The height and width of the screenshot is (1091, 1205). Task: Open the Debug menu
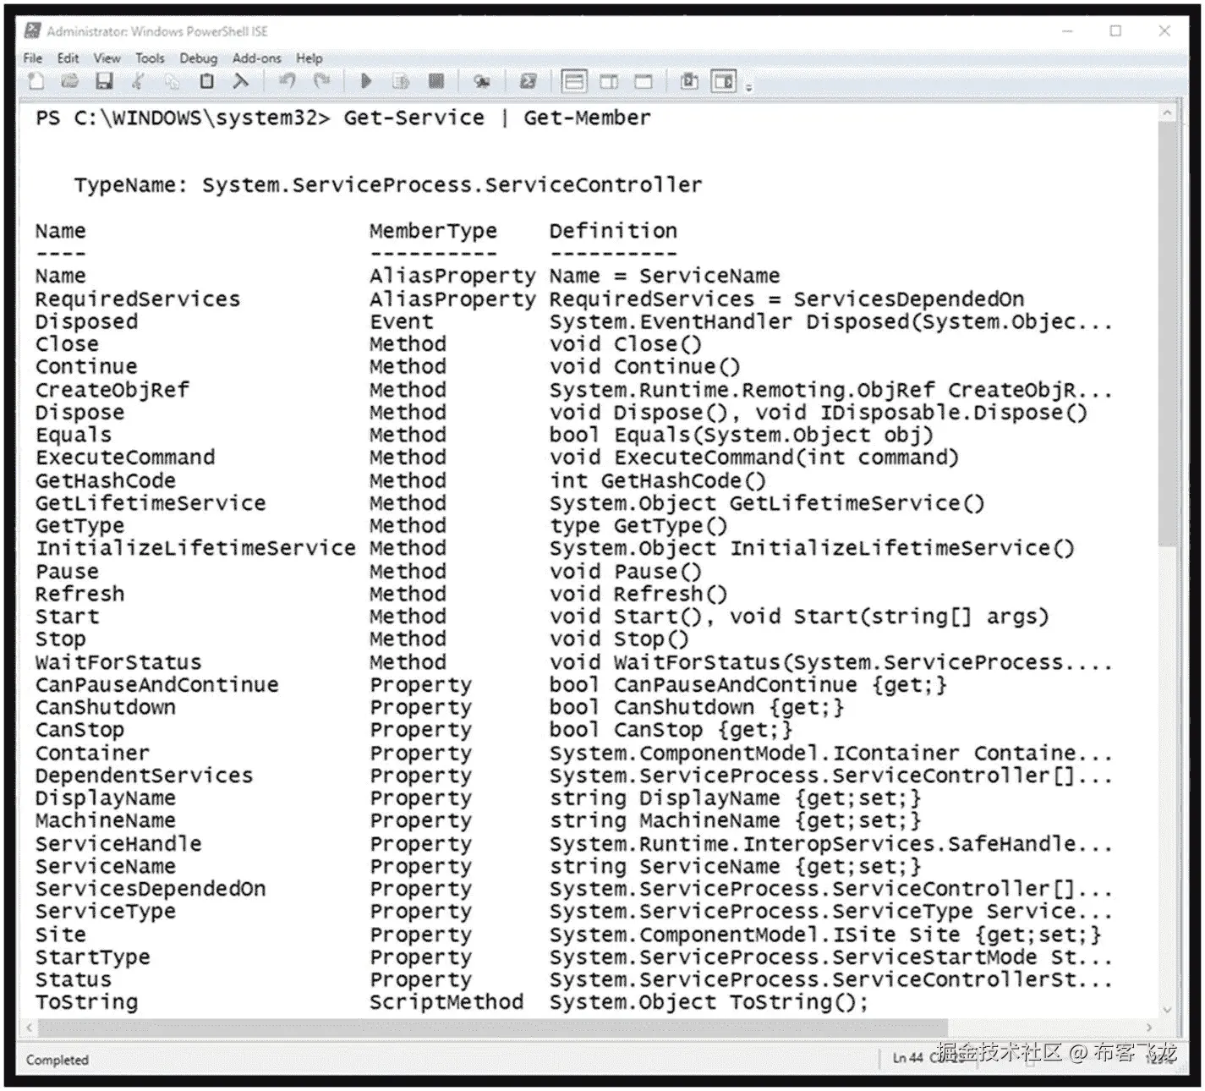[199, 58]
